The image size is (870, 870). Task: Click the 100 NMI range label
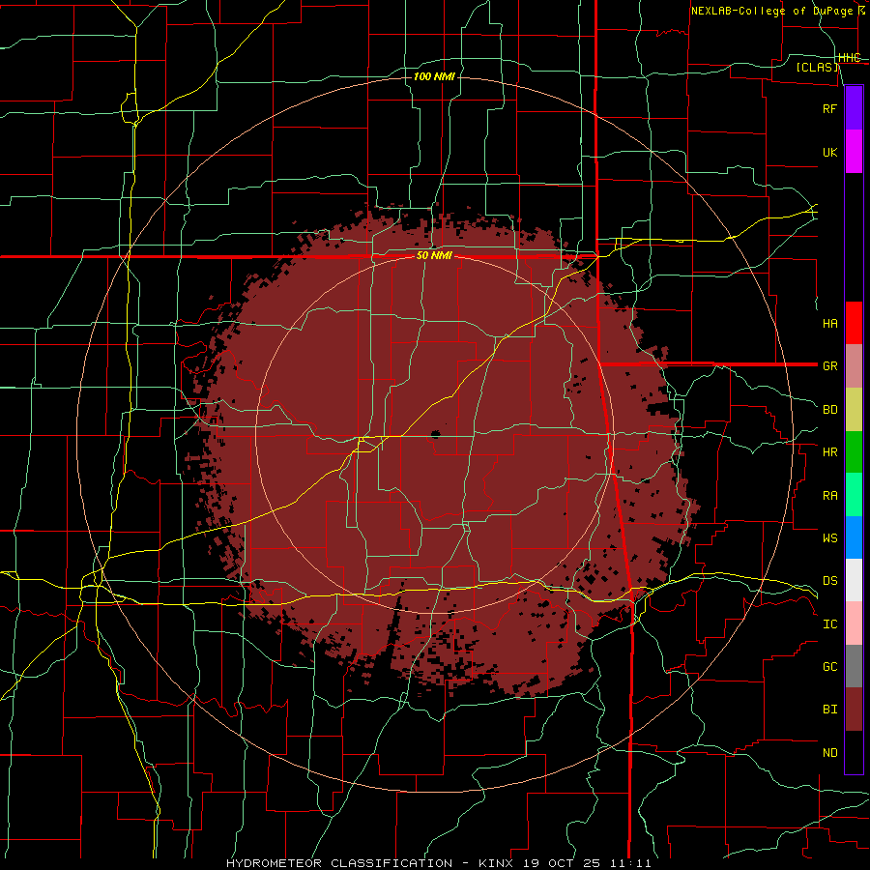coord(434,76)
